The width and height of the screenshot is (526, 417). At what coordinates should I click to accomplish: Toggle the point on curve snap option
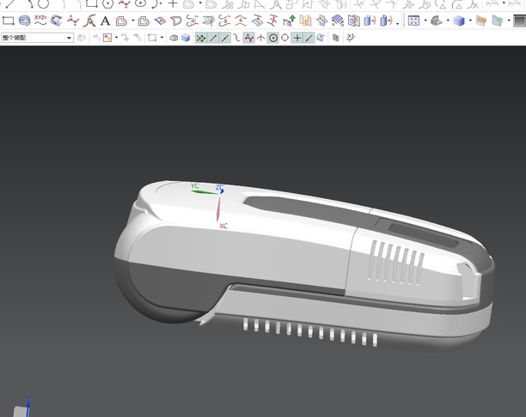tap(309, 38)
